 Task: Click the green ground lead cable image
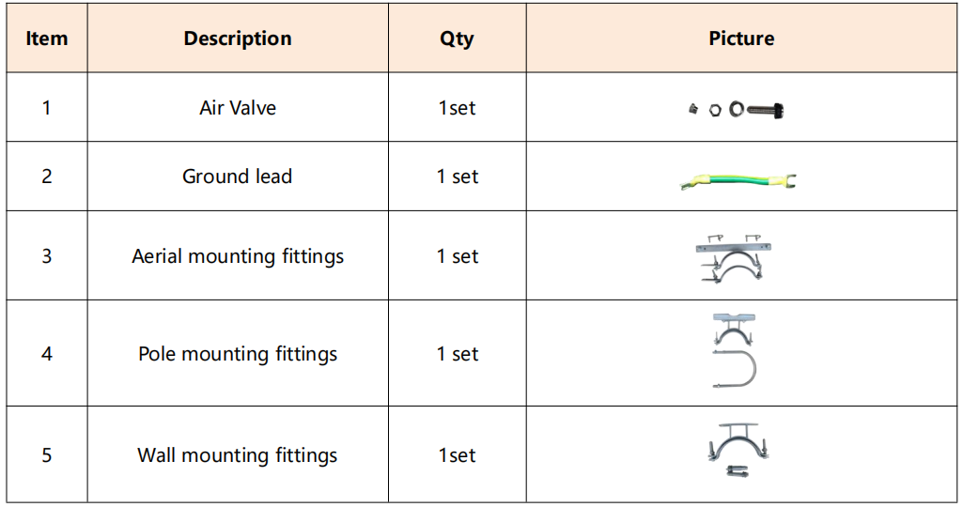coord(739,180)
